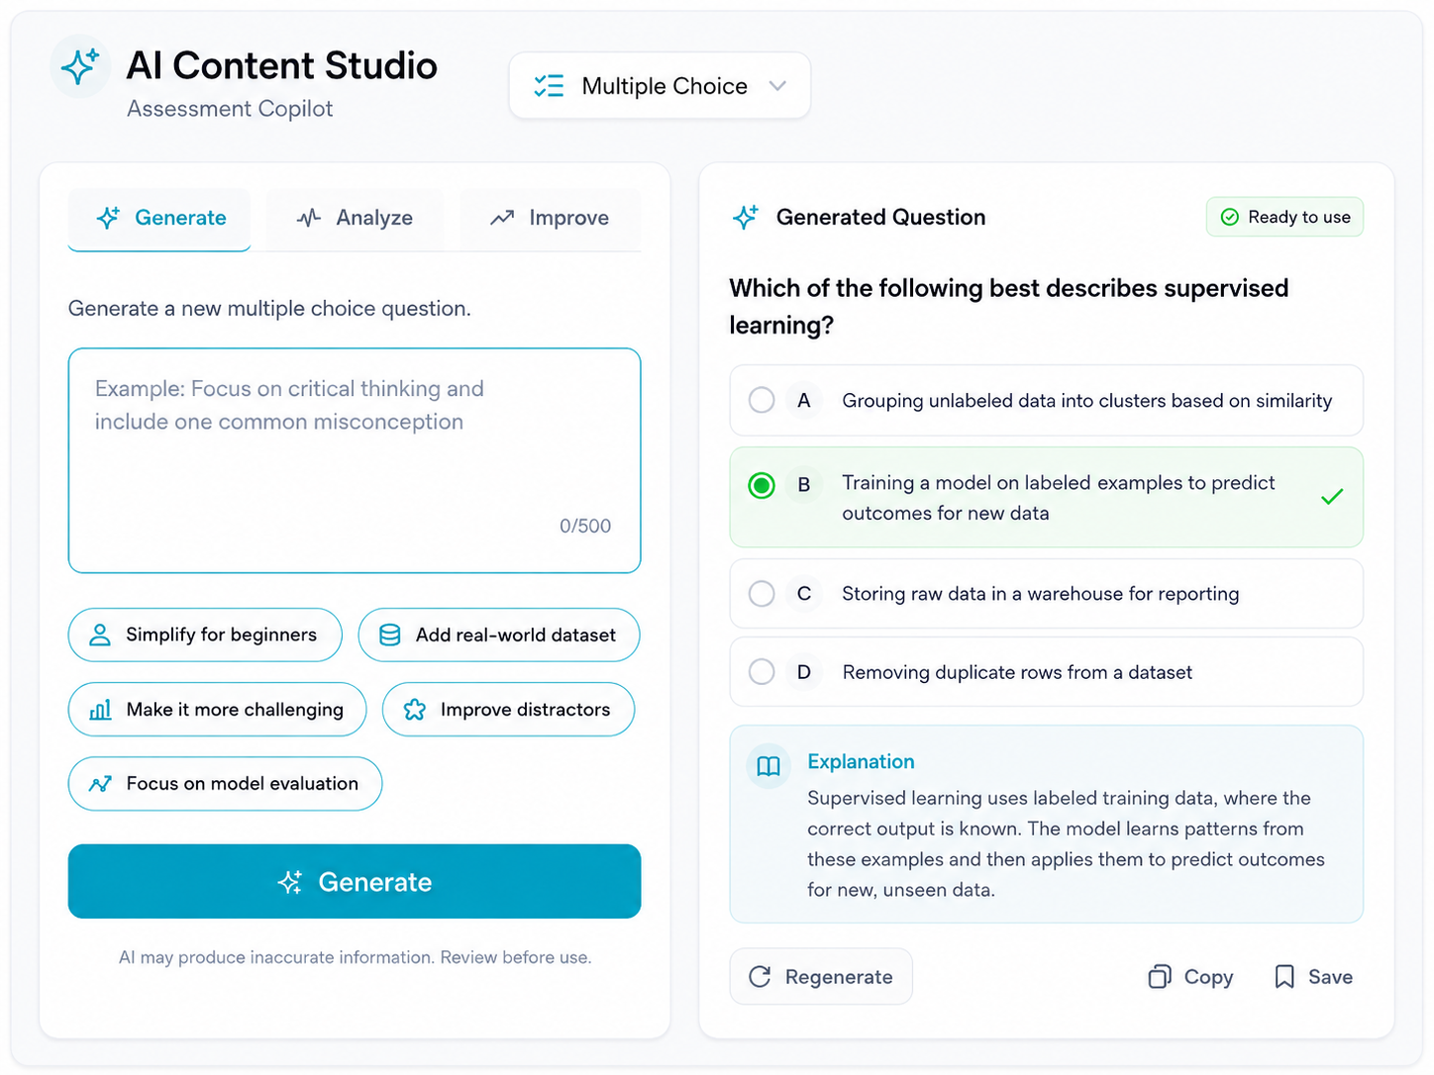
Task: Select radio option D about removing duplicates
Action: coord(762,672)
